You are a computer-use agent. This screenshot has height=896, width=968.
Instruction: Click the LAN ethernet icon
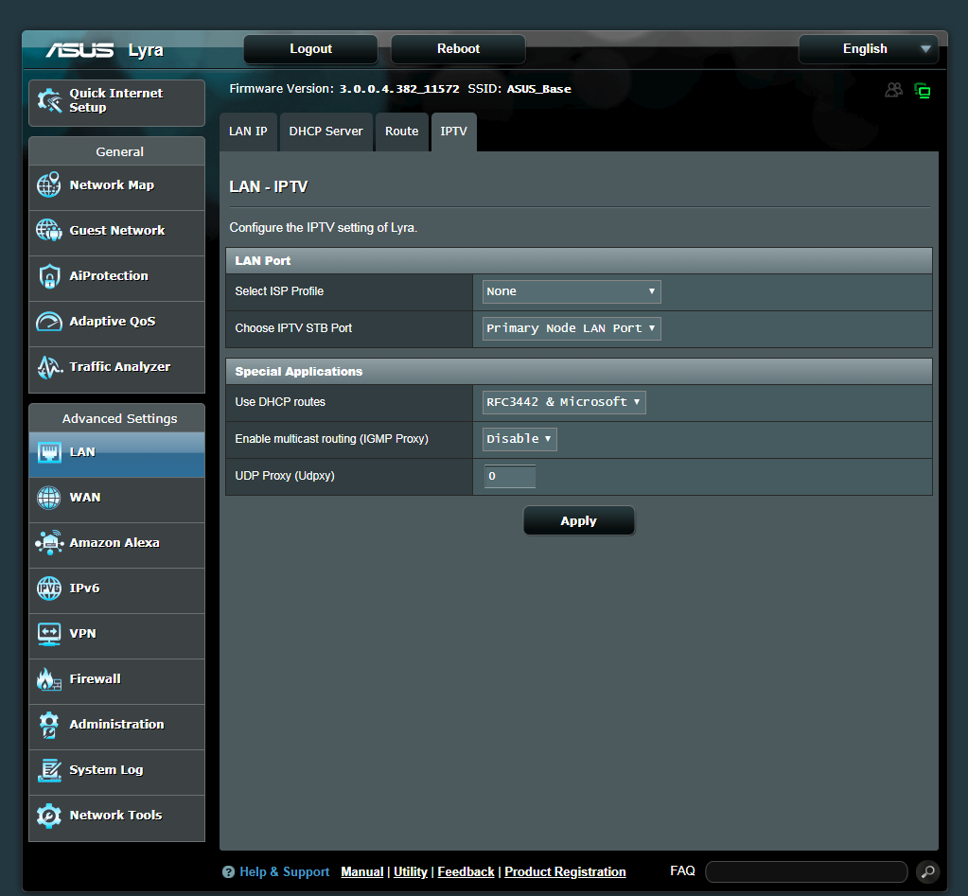coord(49,452)
